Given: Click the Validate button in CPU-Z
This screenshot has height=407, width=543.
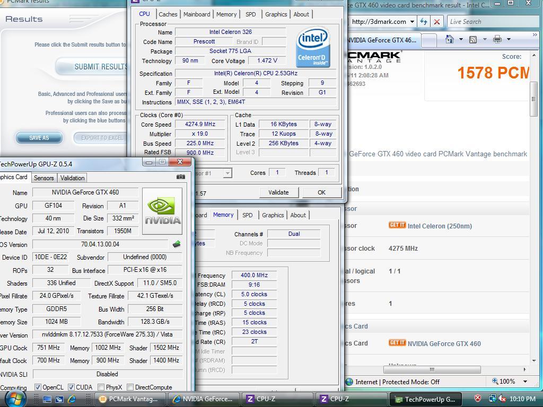Looking at the screenshot, I should click(279, 192).
